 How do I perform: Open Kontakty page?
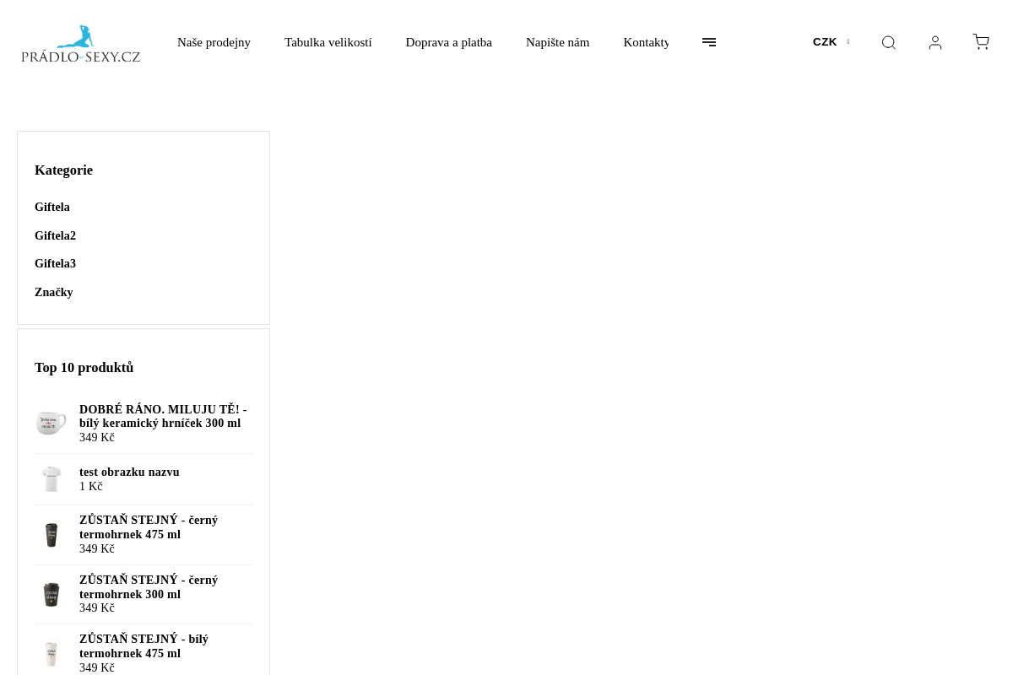[646, 42]
